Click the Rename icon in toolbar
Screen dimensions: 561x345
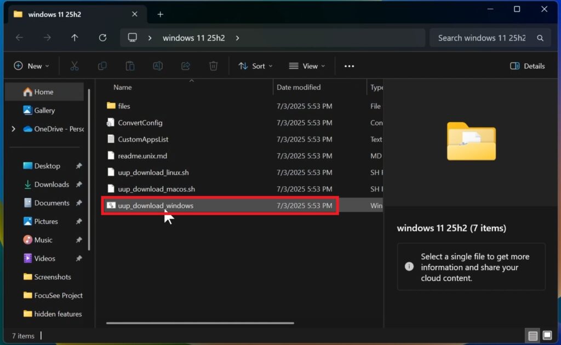(158, 66)
